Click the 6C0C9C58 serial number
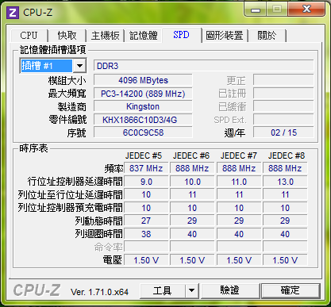Screen dimensions: 331x307 [x=143, y=132]
